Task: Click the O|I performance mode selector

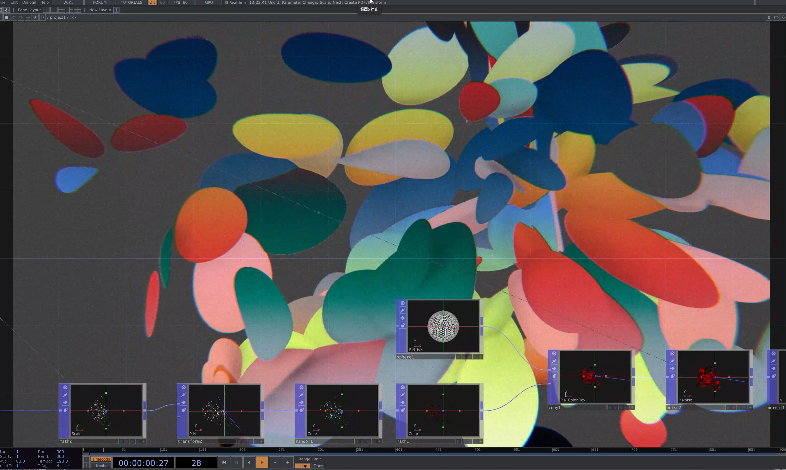Action: 152,2
